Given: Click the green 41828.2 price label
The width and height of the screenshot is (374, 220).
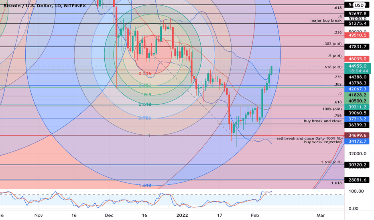Looking at the screenshot, I should 357,95.
